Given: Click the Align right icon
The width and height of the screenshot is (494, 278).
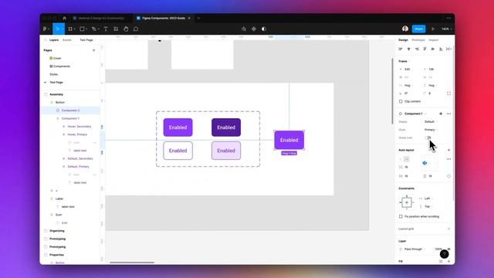Looking at the screenshot, I should 417,49.
